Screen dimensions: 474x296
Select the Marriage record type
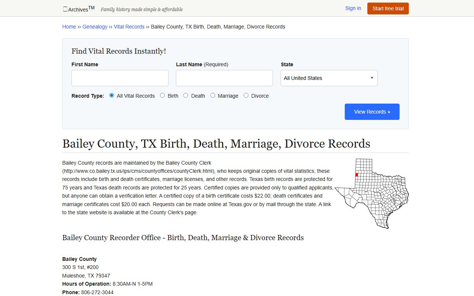pos(213,95)
